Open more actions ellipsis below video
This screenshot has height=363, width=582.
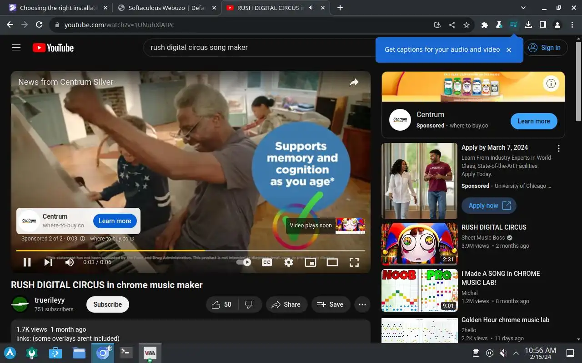coord(362,304)
